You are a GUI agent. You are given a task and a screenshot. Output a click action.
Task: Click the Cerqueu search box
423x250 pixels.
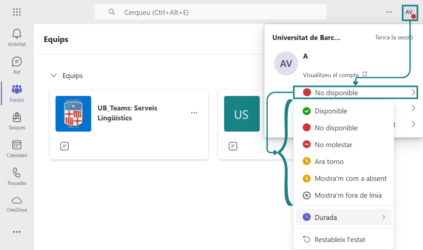(211, 12)
